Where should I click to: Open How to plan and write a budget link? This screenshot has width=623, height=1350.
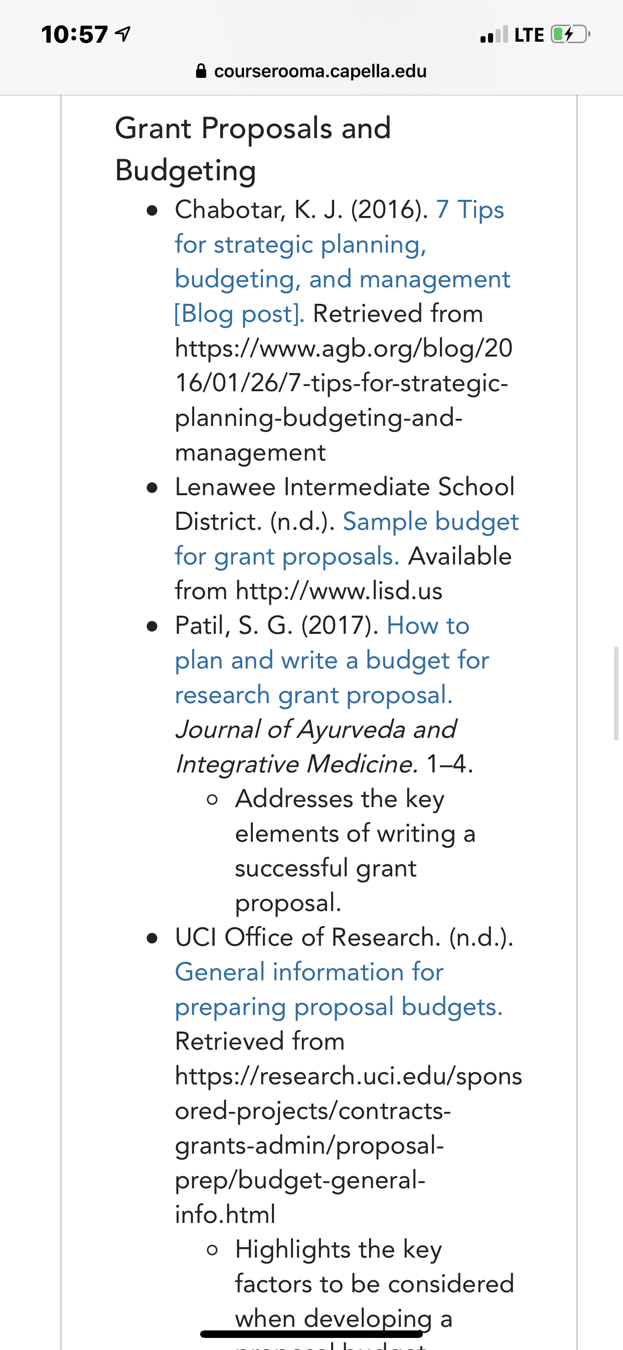point(332,660)
